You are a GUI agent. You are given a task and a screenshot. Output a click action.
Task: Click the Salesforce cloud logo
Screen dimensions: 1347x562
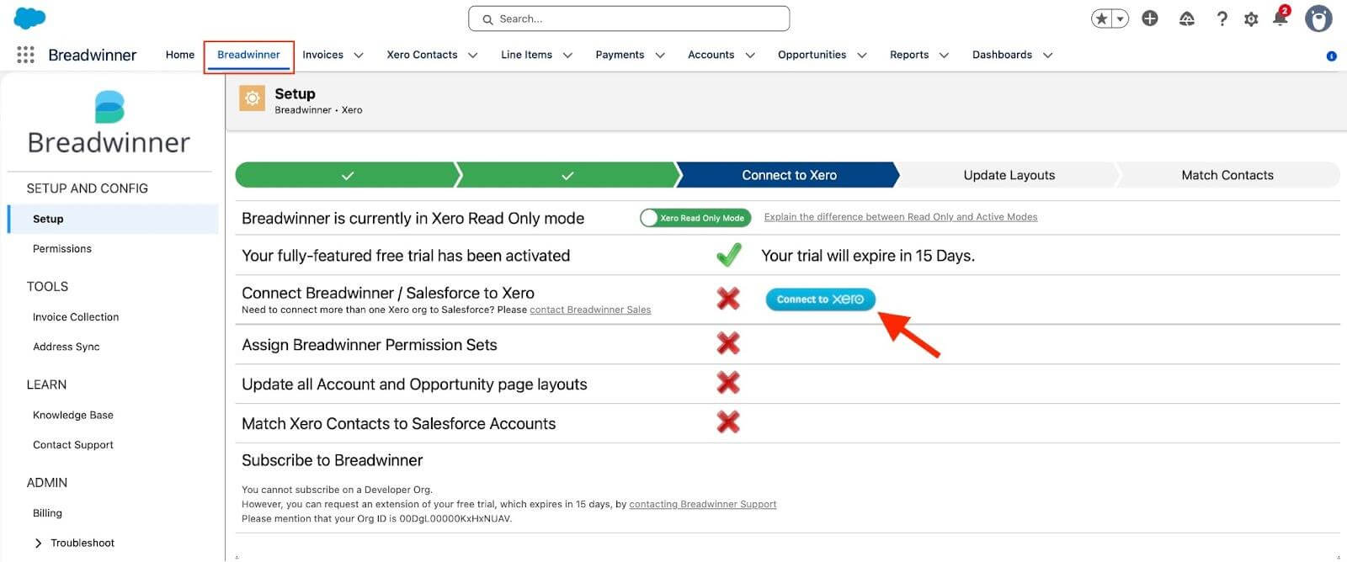[30, 18]
